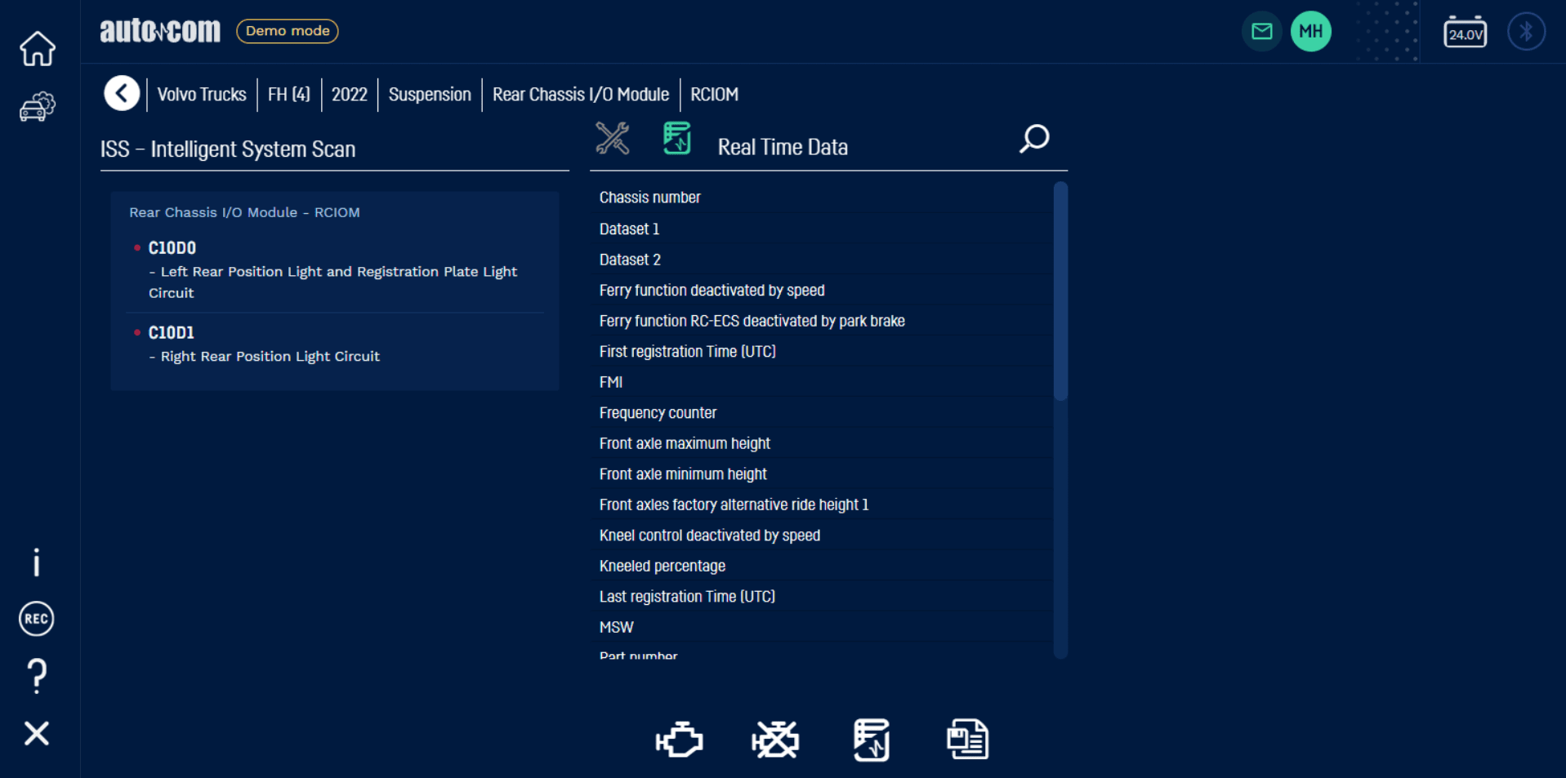Click the Bluetooth connection icon
Viewport: 1566px width, 778px height.
pos(1525,32)
